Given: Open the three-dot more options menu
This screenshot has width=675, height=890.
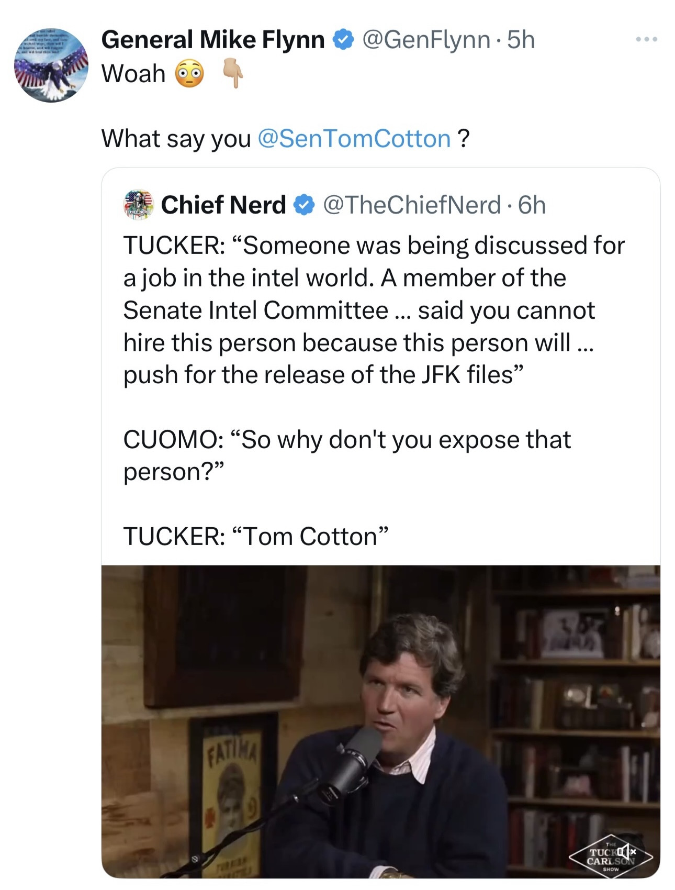Looking at the screenshot, I should click(646, 40).
